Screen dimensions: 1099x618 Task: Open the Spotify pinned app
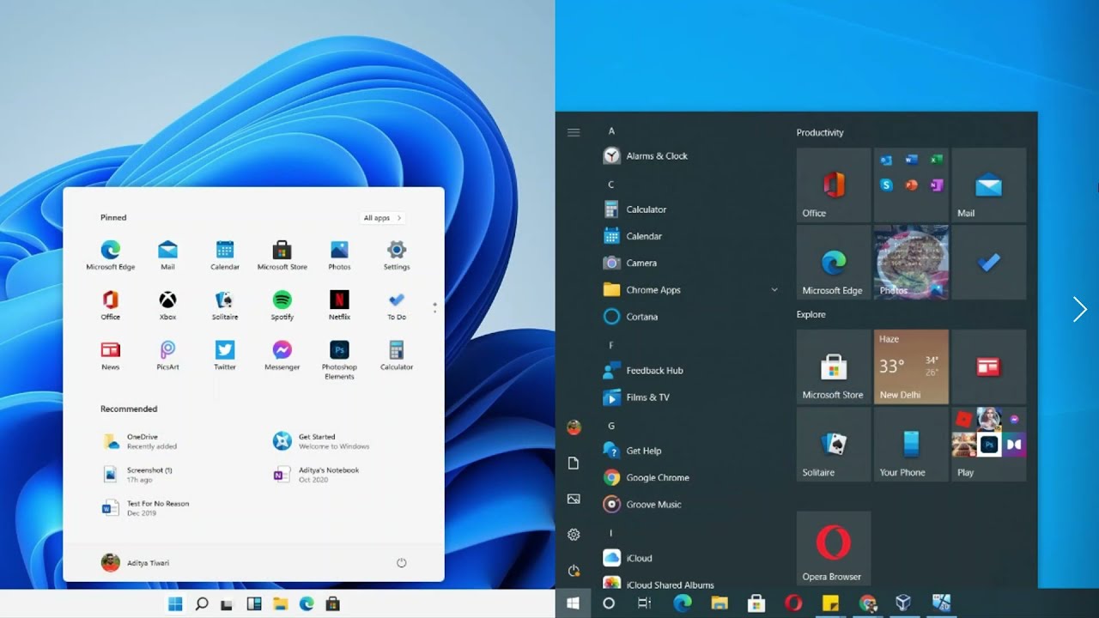point(282,305)
